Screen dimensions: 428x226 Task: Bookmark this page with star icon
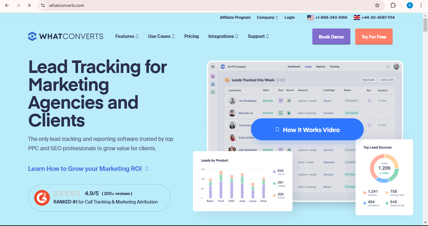377,5
